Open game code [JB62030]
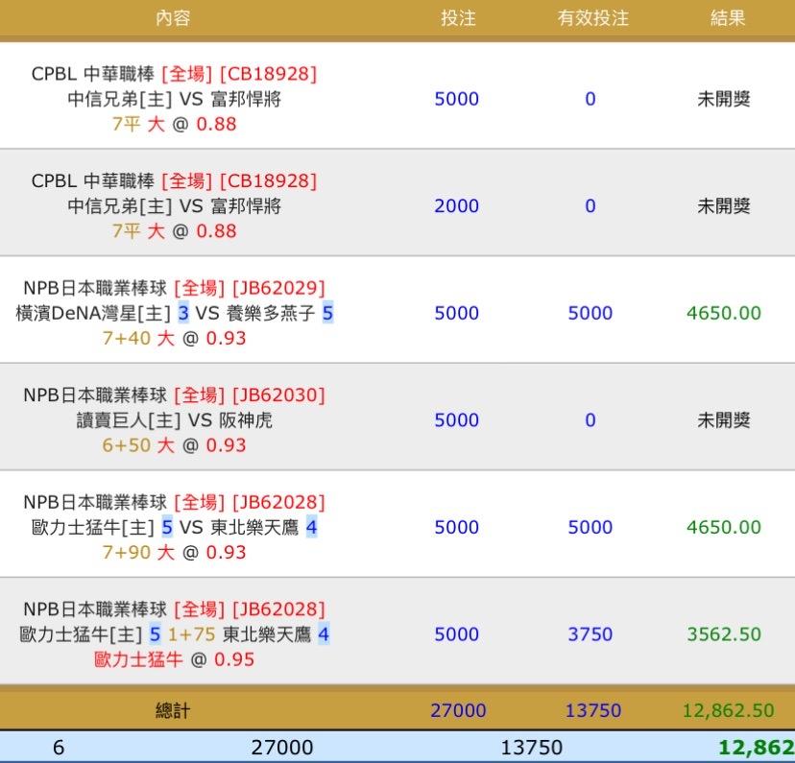Screen dimensions: 795x763 278,395
